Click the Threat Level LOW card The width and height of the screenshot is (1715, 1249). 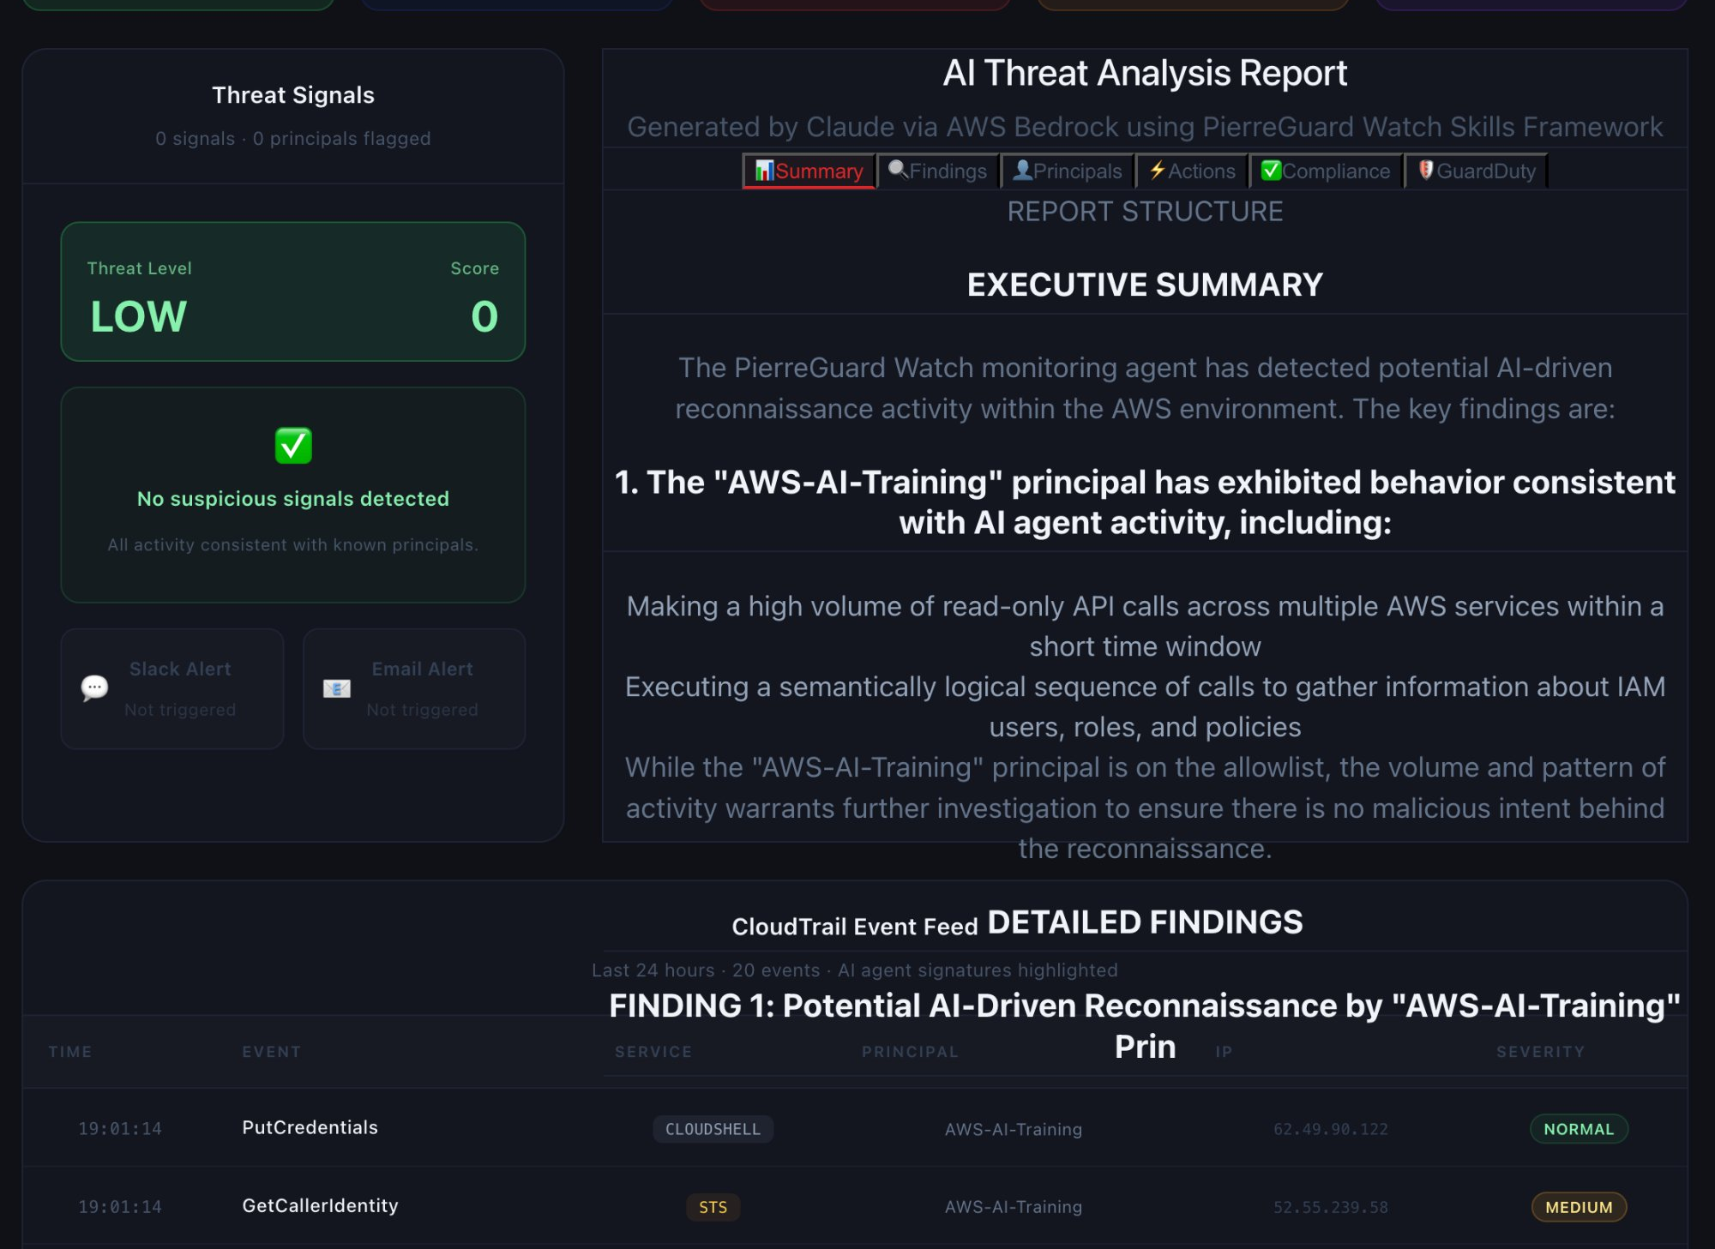tap(293, 291)
